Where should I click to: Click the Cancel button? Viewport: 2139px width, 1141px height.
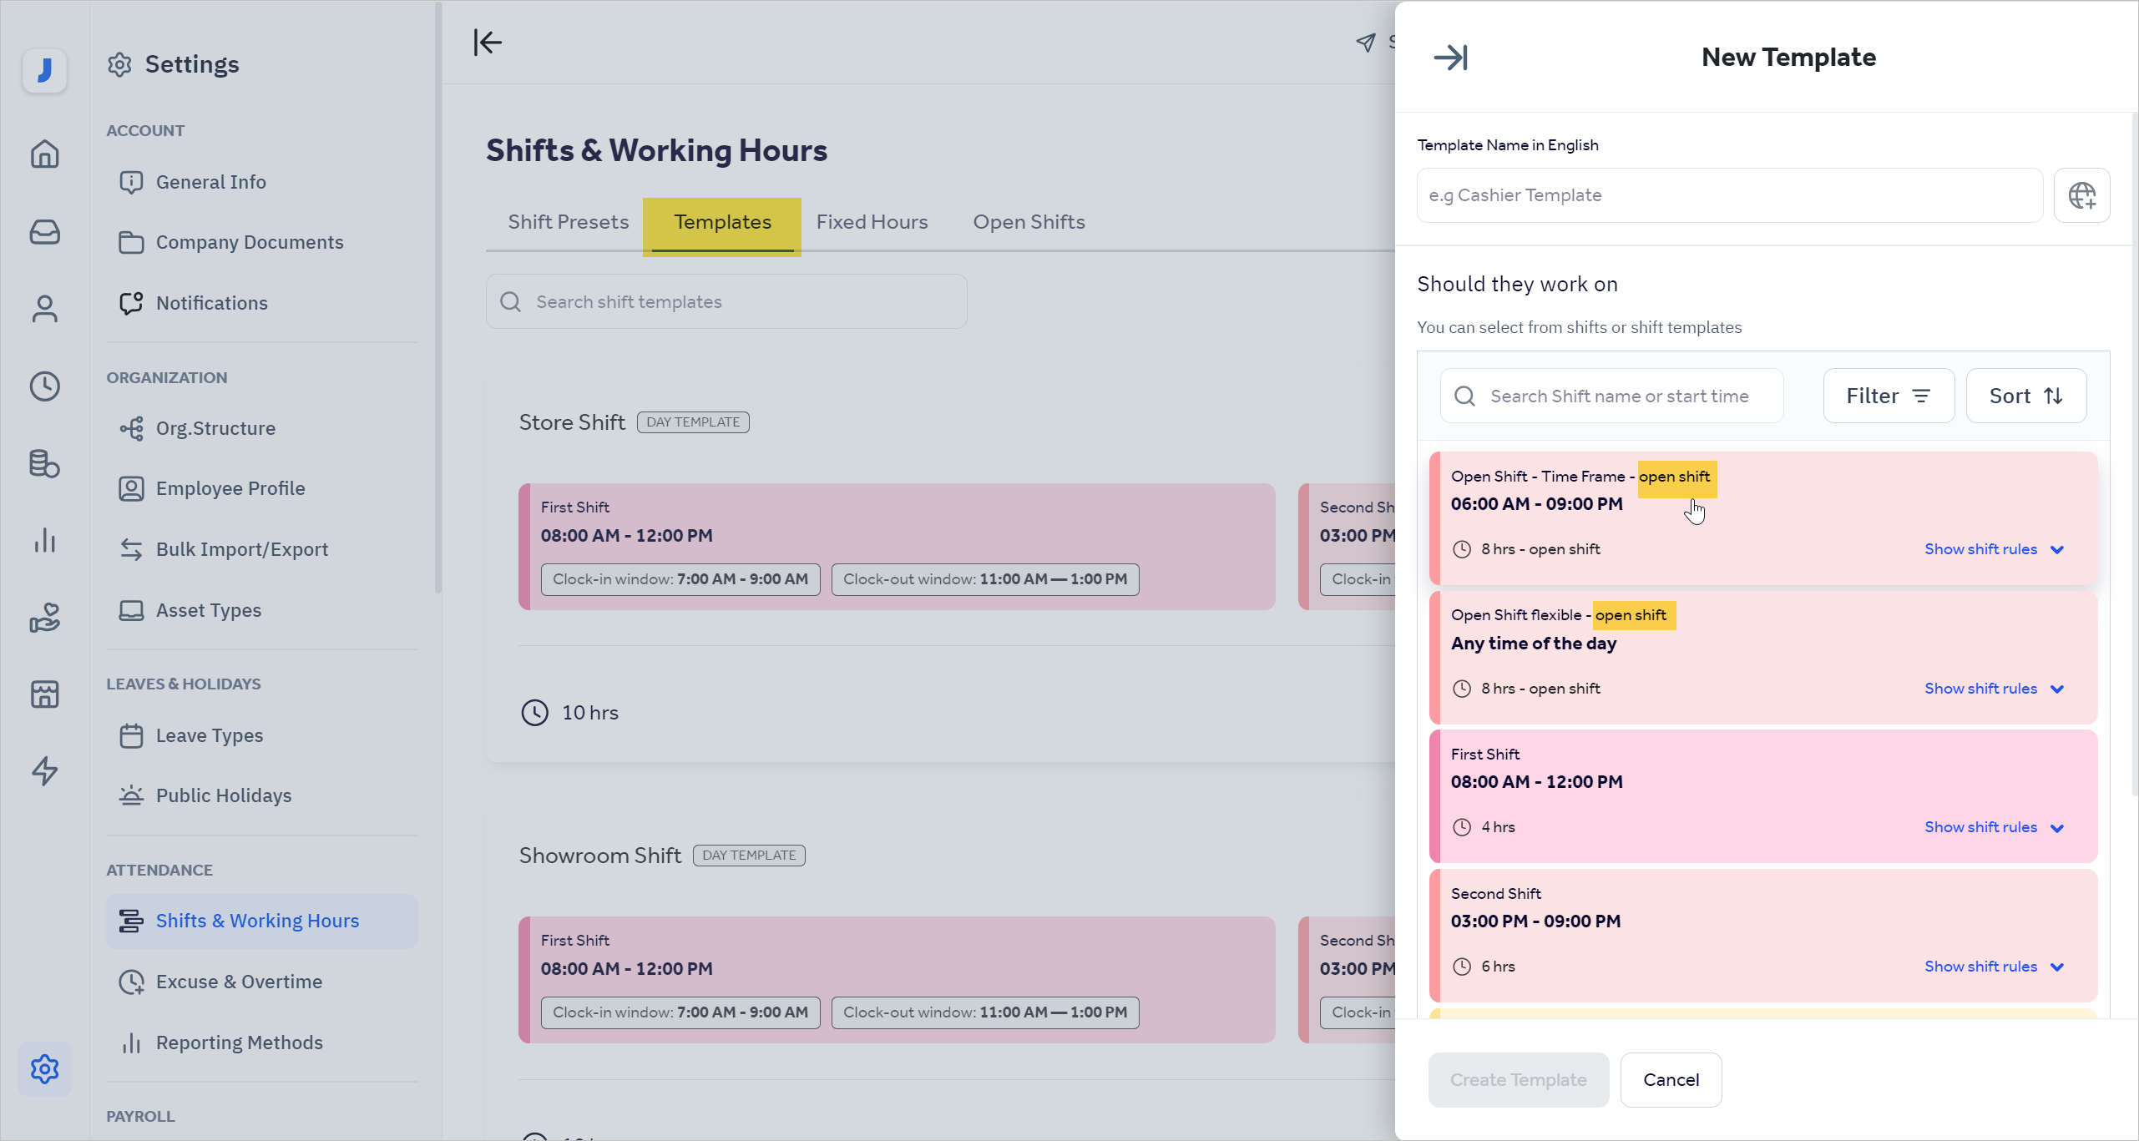(x=1671, y=1079)
